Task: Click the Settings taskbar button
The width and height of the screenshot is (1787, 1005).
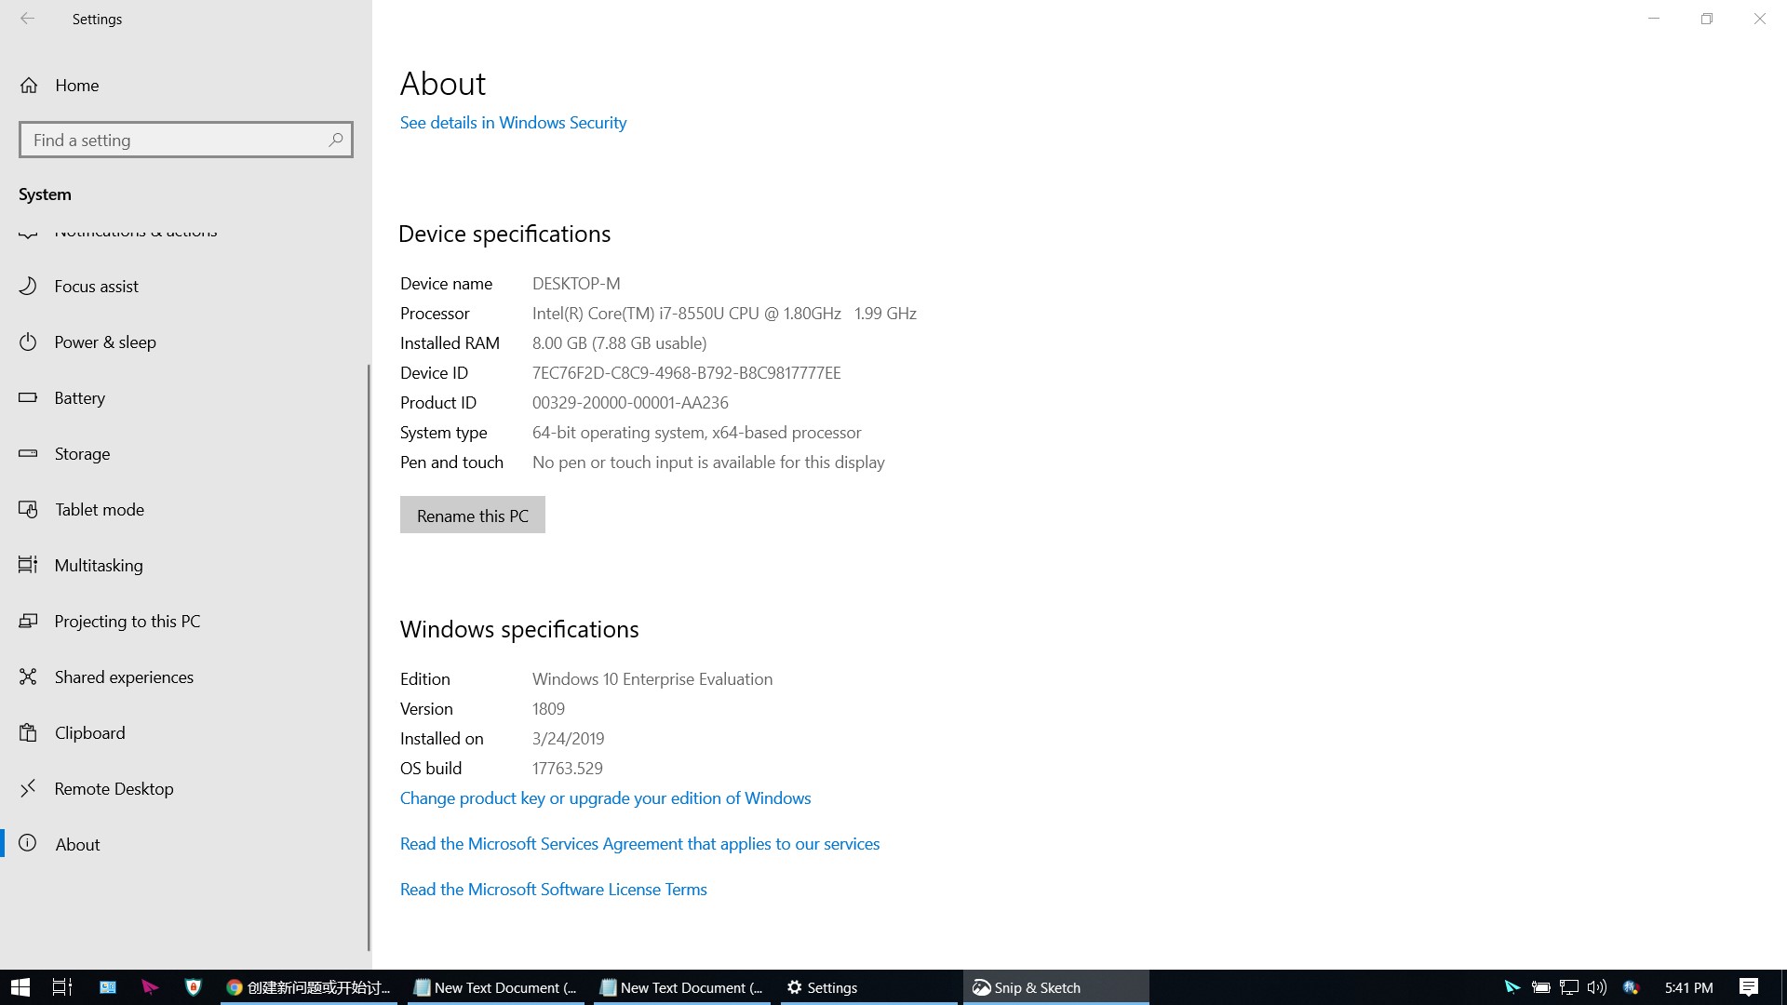Action: coord(867,987)
